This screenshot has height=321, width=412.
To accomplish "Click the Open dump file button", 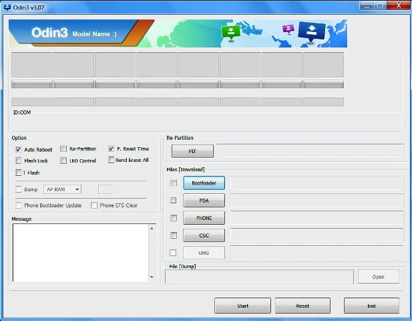I will [379, 277].
